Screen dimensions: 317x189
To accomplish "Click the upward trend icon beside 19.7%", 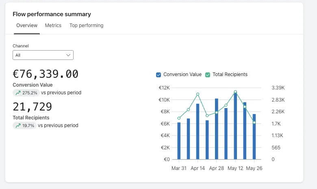I will click(18, 125).
